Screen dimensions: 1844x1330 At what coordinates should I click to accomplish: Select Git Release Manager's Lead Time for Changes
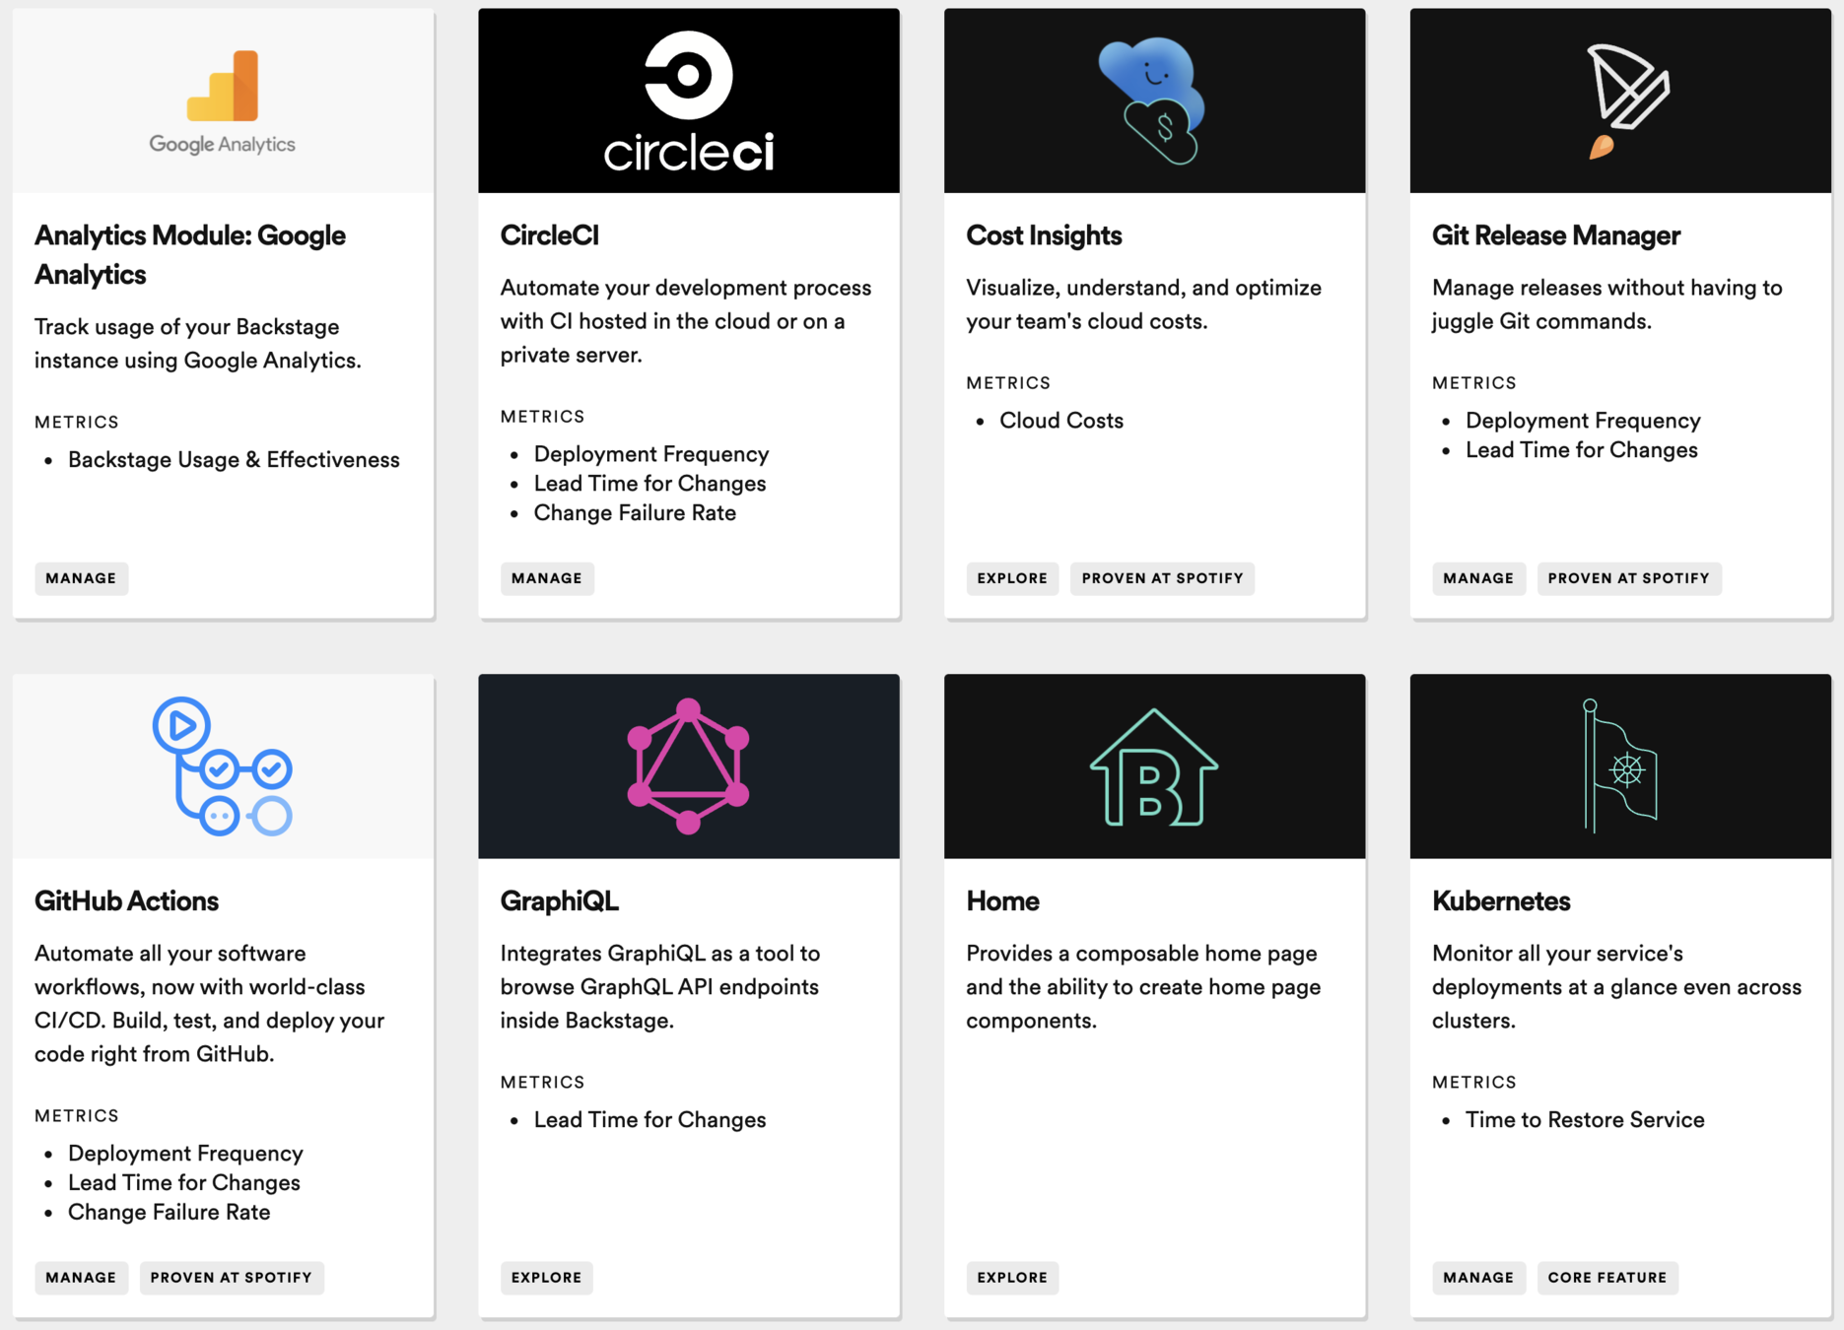click(x=1582, y=450)
